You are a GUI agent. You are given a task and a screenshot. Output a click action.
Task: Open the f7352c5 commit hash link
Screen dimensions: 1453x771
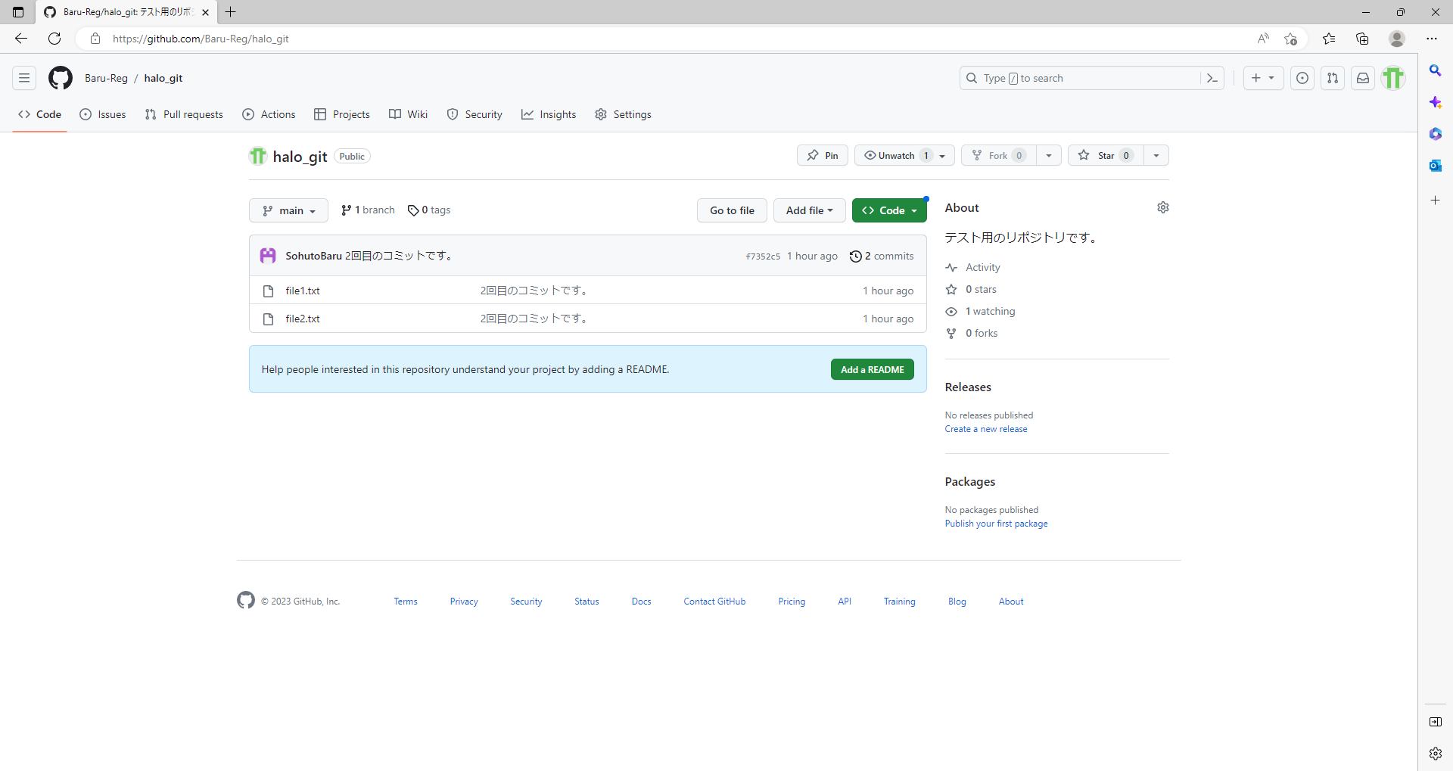click(763, 256)
